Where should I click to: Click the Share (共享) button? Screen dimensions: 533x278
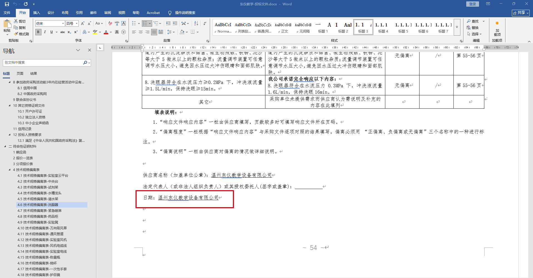521,13
